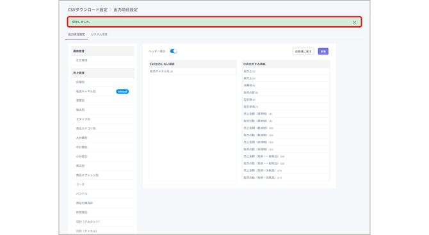This screenshot has height=235, width=429.
Task: Select スタッフ別 in the sidebar
Action: click(x=102, y=119)
